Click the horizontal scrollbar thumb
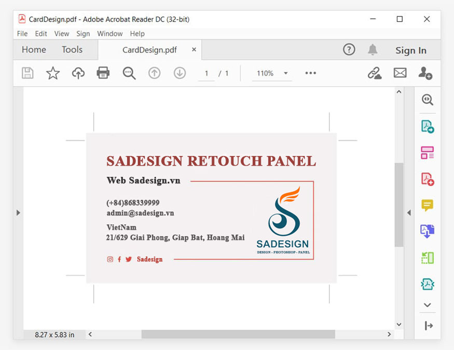Viewport: 454px width, 350px height. click(x=238, y=334)
